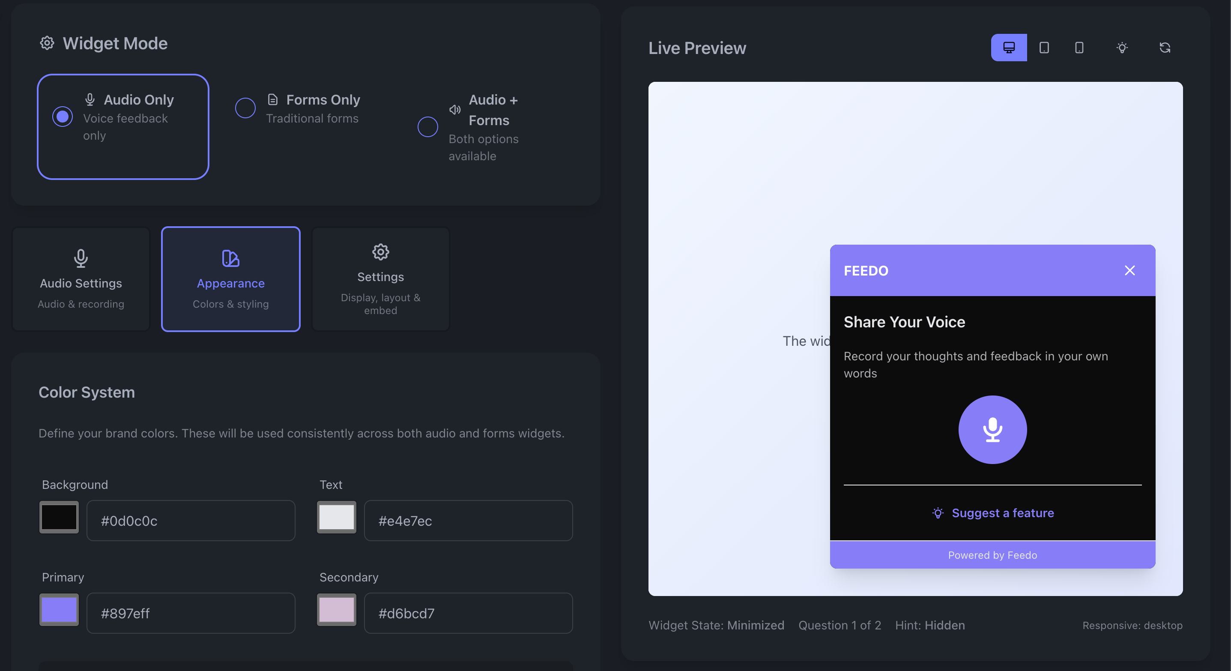
Task: Click the Text color hex input field
Action: [x=468, y=521]
